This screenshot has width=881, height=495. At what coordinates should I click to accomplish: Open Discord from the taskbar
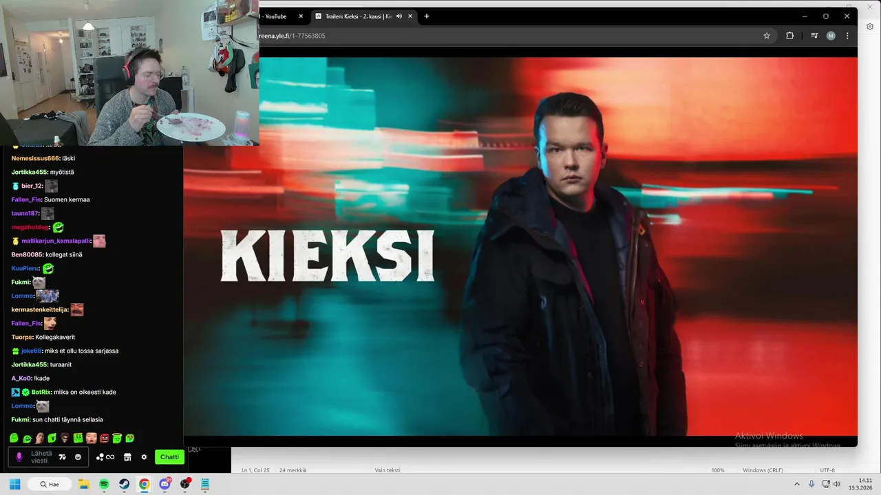pos(164,484)
